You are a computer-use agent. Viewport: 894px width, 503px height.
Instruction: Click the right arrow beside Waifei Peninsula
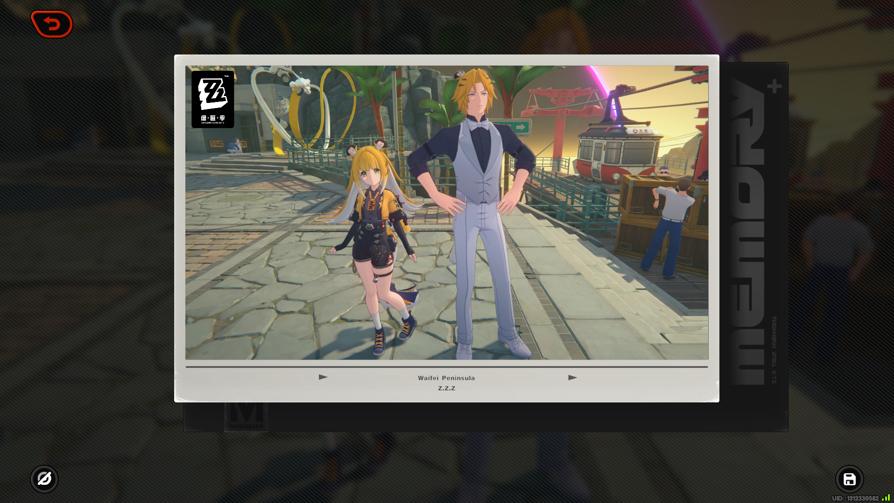click(x=573, y=378)
